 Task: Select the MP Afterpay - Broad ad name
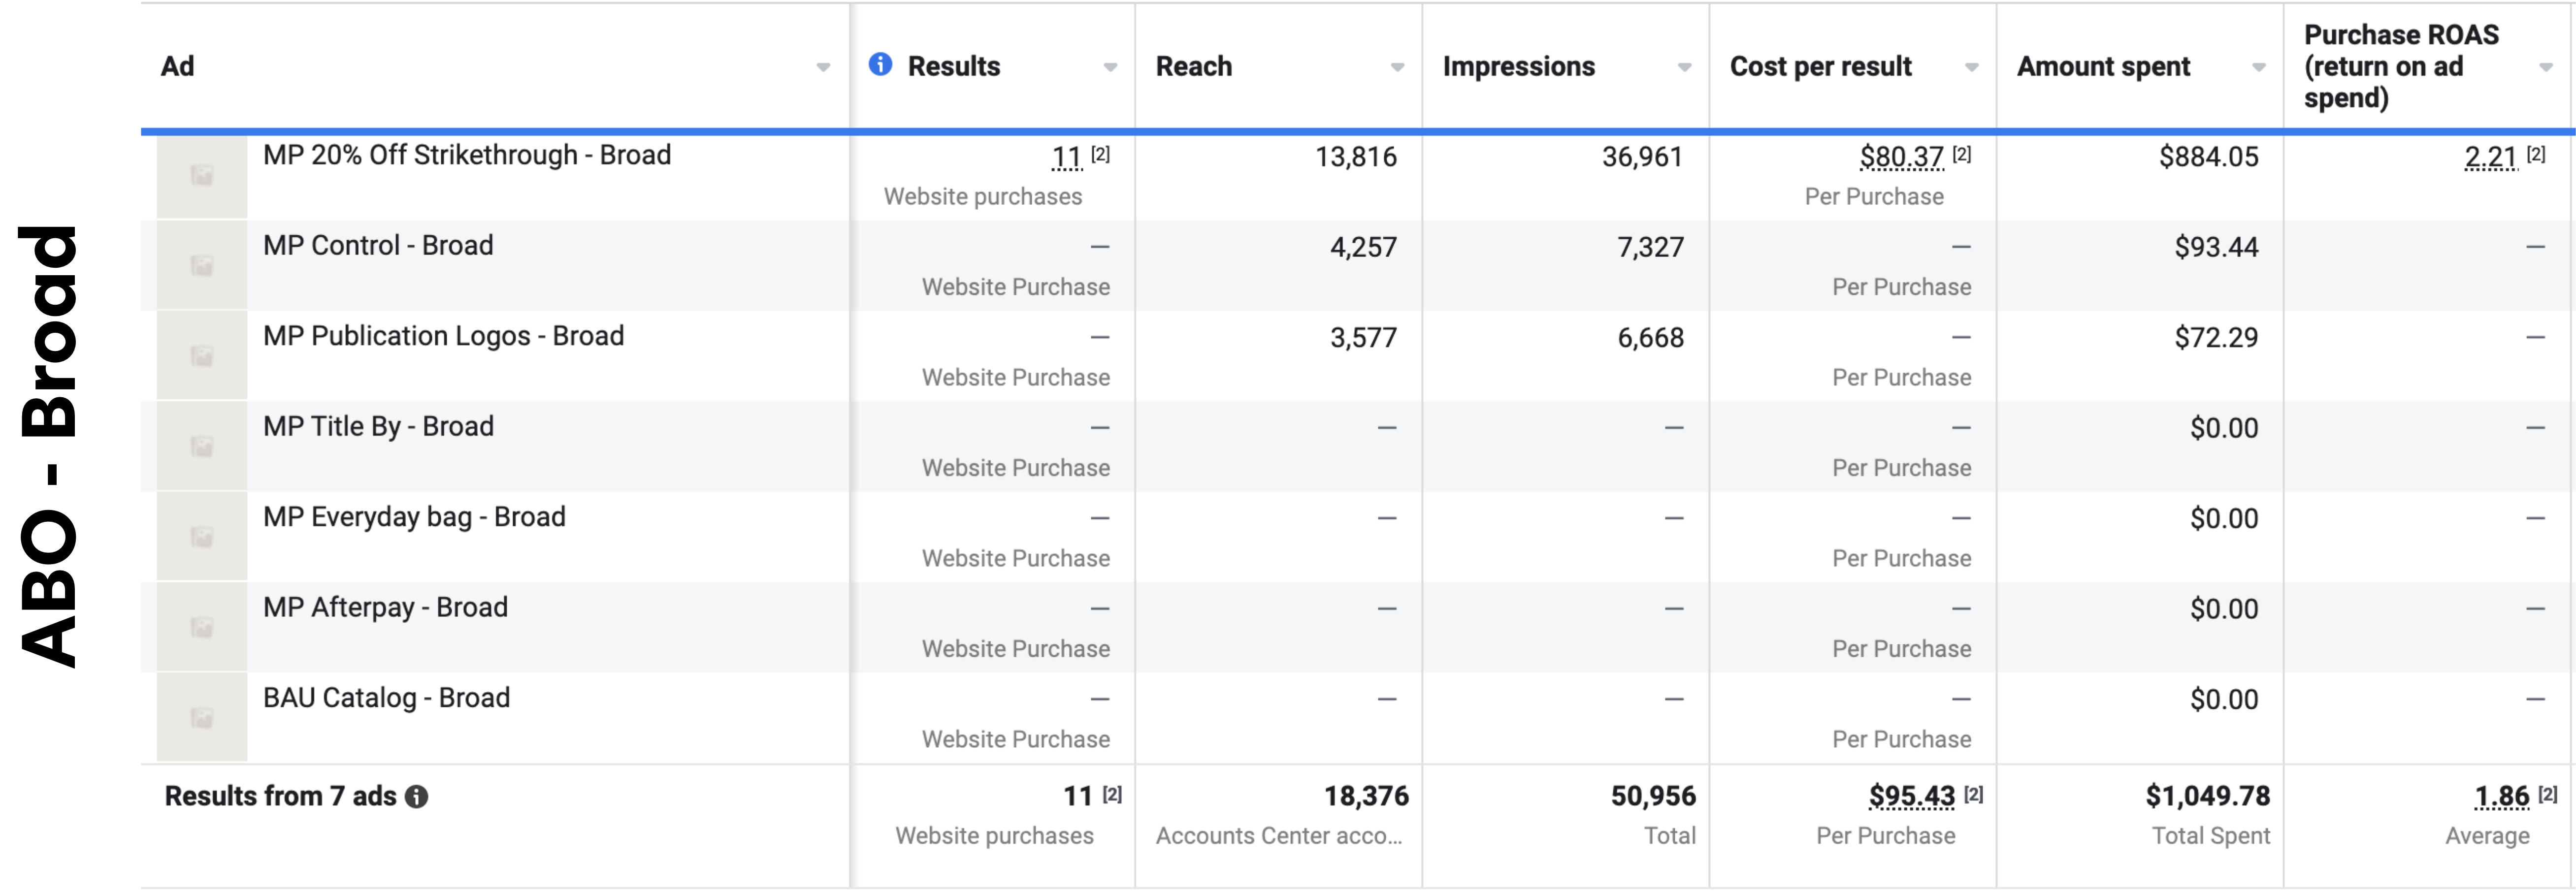385,608
